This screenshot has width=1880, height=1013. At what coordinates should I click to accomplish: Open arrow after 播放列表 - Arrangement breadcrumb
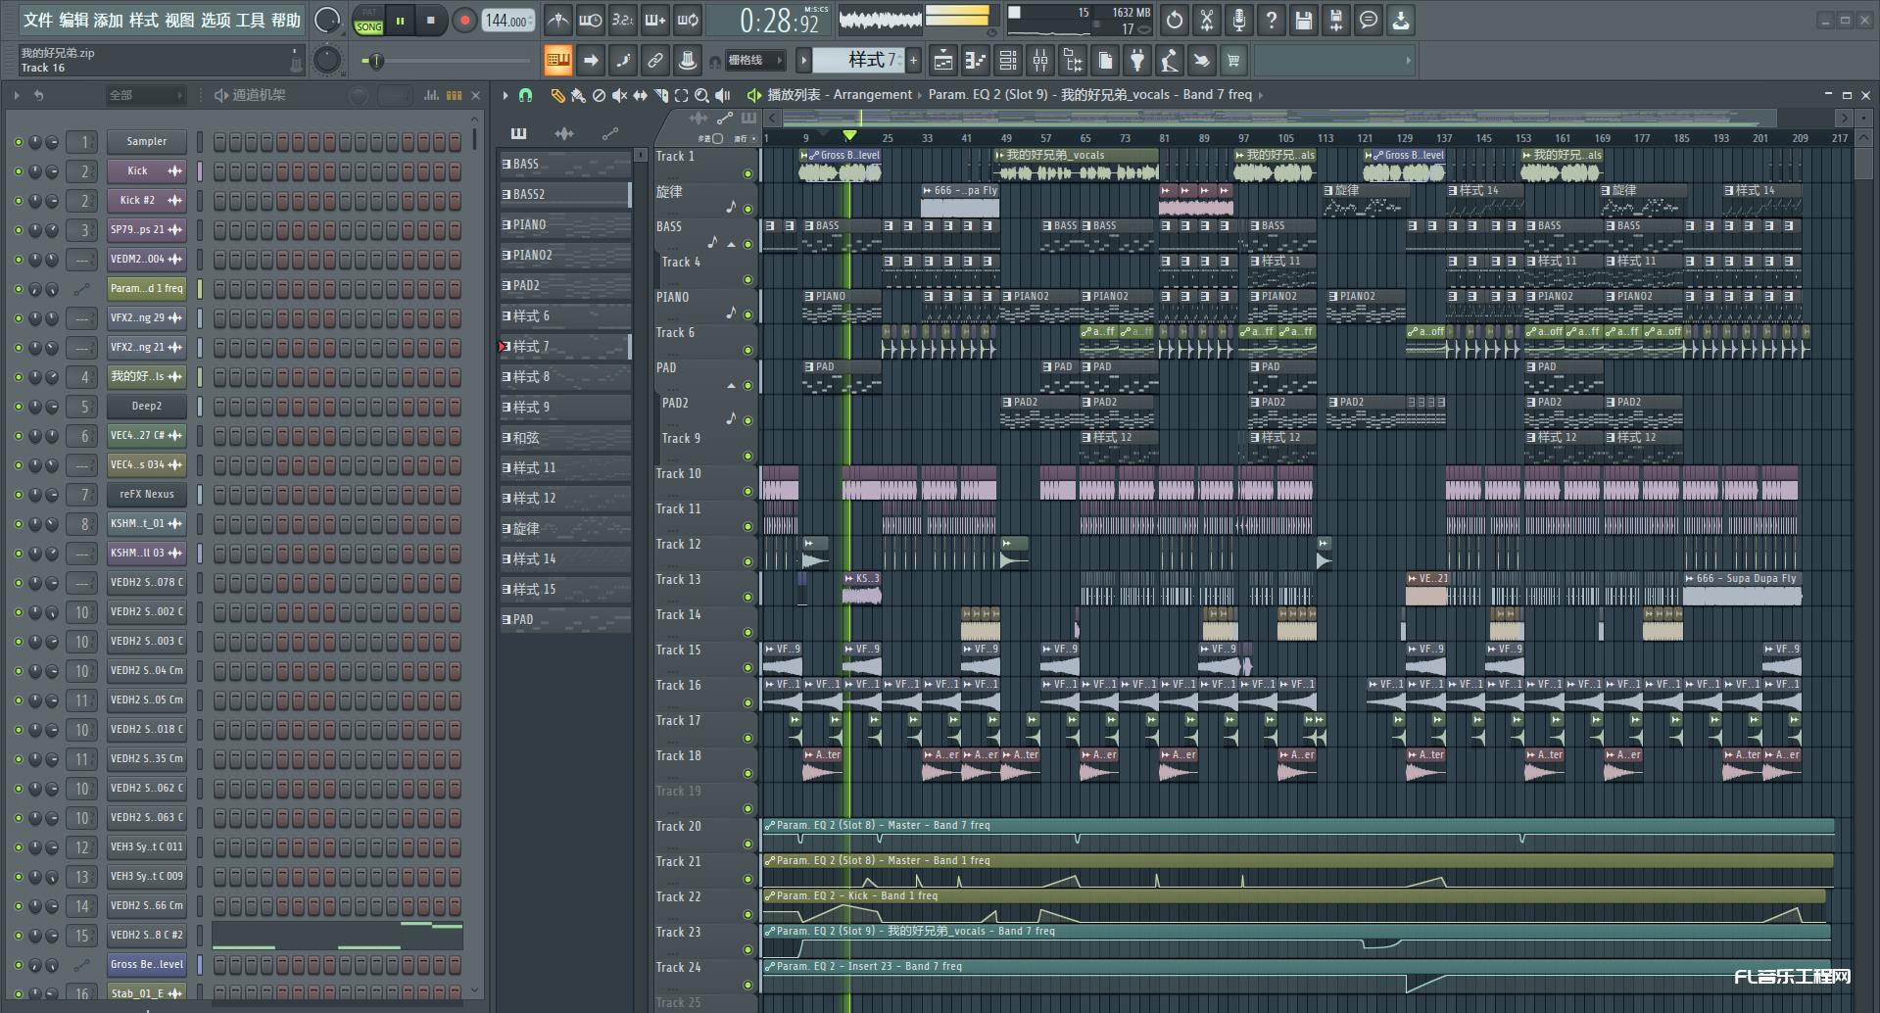(920, 95)
